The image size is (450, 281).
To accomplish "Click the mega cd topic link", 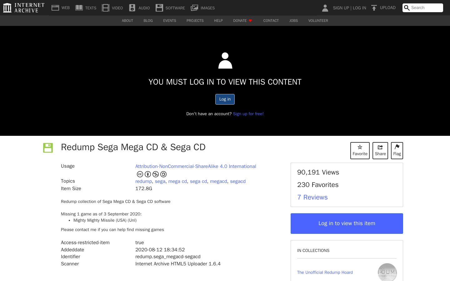I will click(x=177, y=181).
